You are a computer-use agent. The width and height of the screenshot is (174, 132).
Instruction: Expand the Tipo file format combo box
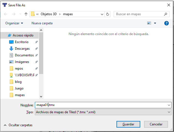(103, 112)
